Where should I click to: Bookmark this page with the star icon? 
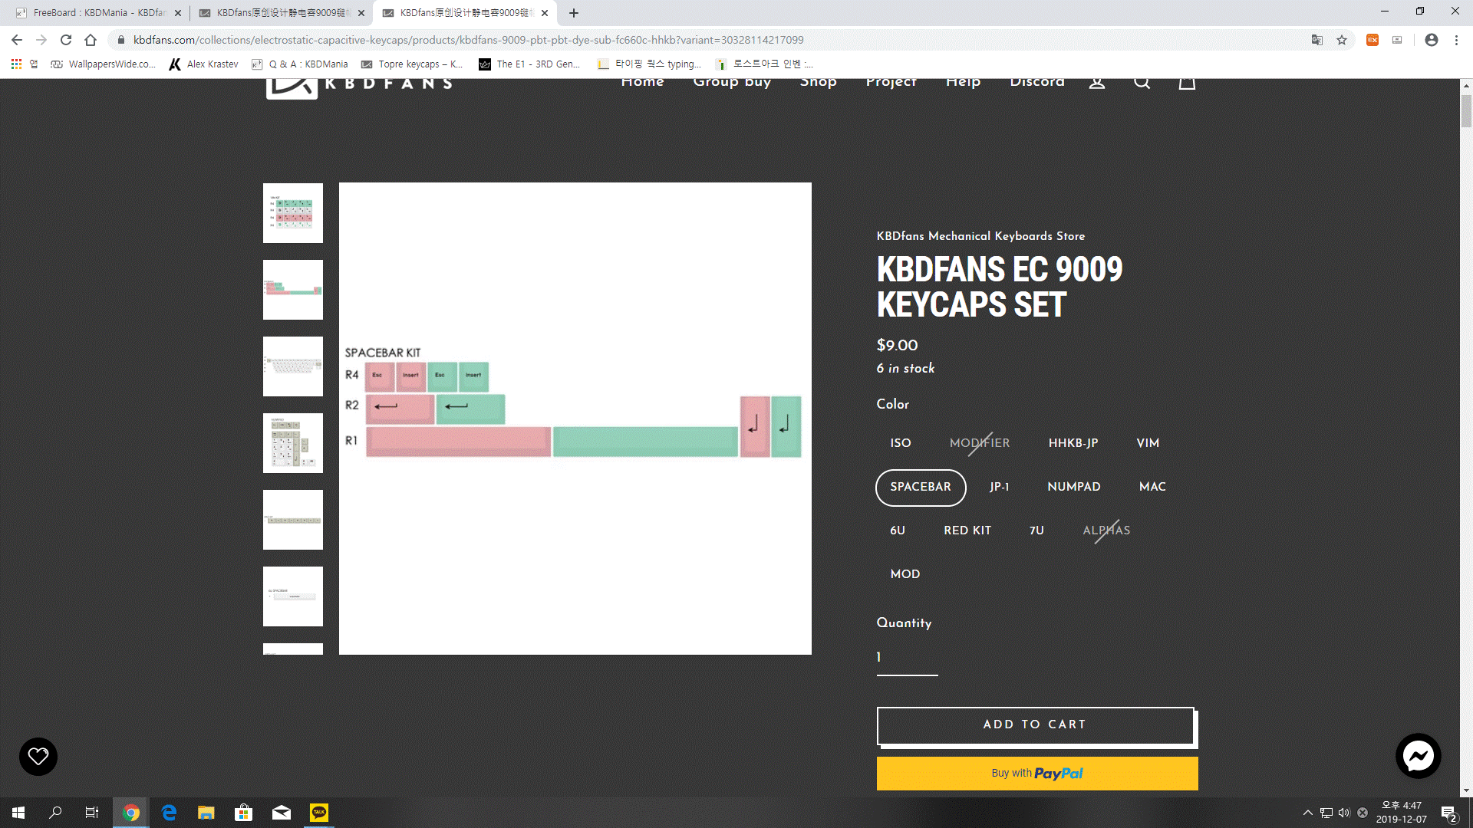(x=1342, y=40)
